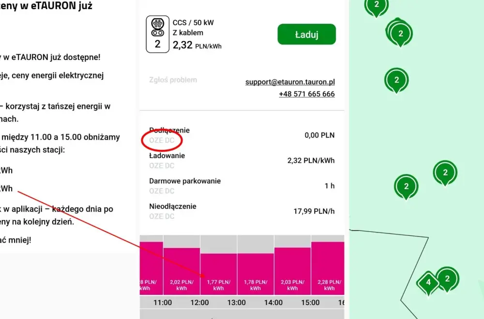Select the 1,77 PLN/kWh price bar
484x319 pixels.
click(219, 275)
